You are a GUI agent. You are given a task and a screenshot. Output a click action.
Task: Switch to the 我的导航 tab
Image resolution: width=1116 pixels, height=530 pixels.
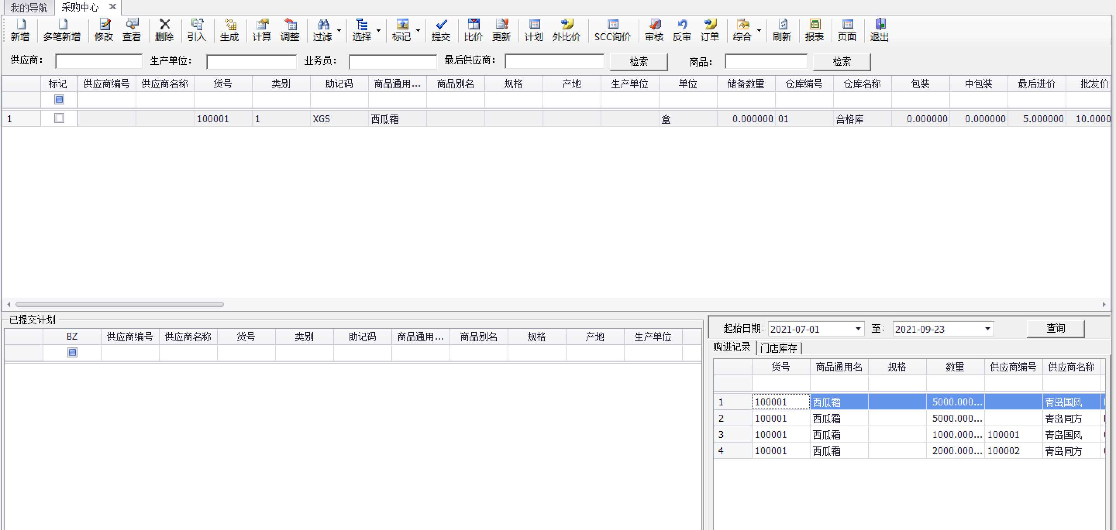29,7
